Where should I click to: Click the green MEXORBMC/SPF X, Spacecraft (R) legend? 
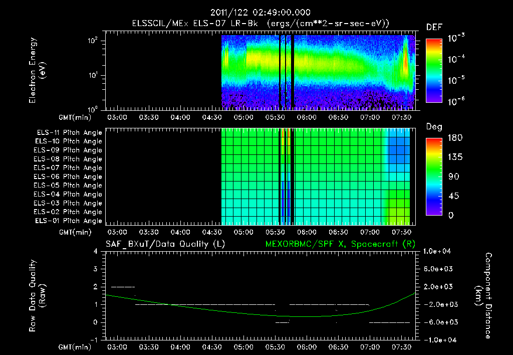[x=340, y=244]
